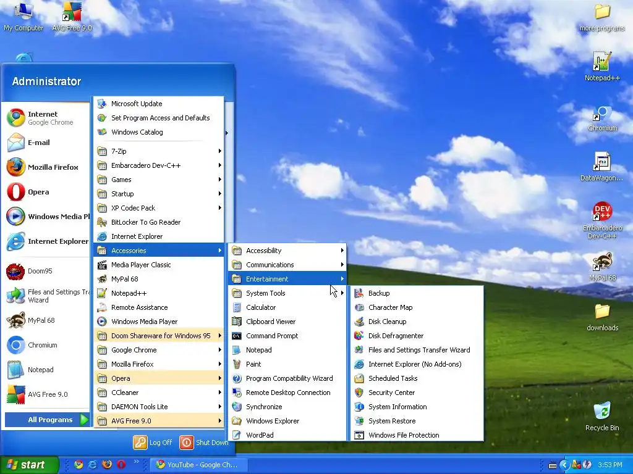This screenshot has width=633, height=474.
Task: Open Clipboard Viewer
Action: (287, 322)
